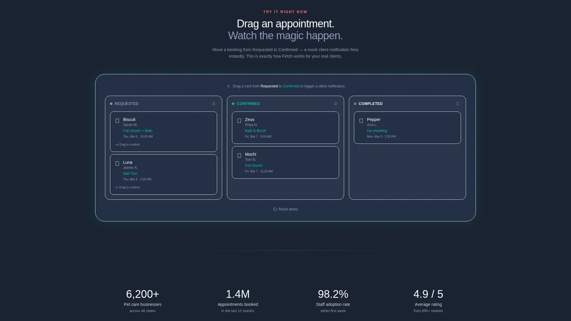
Task: Click the green status dot next to CONFIRMED
Action: click(233, 104)
